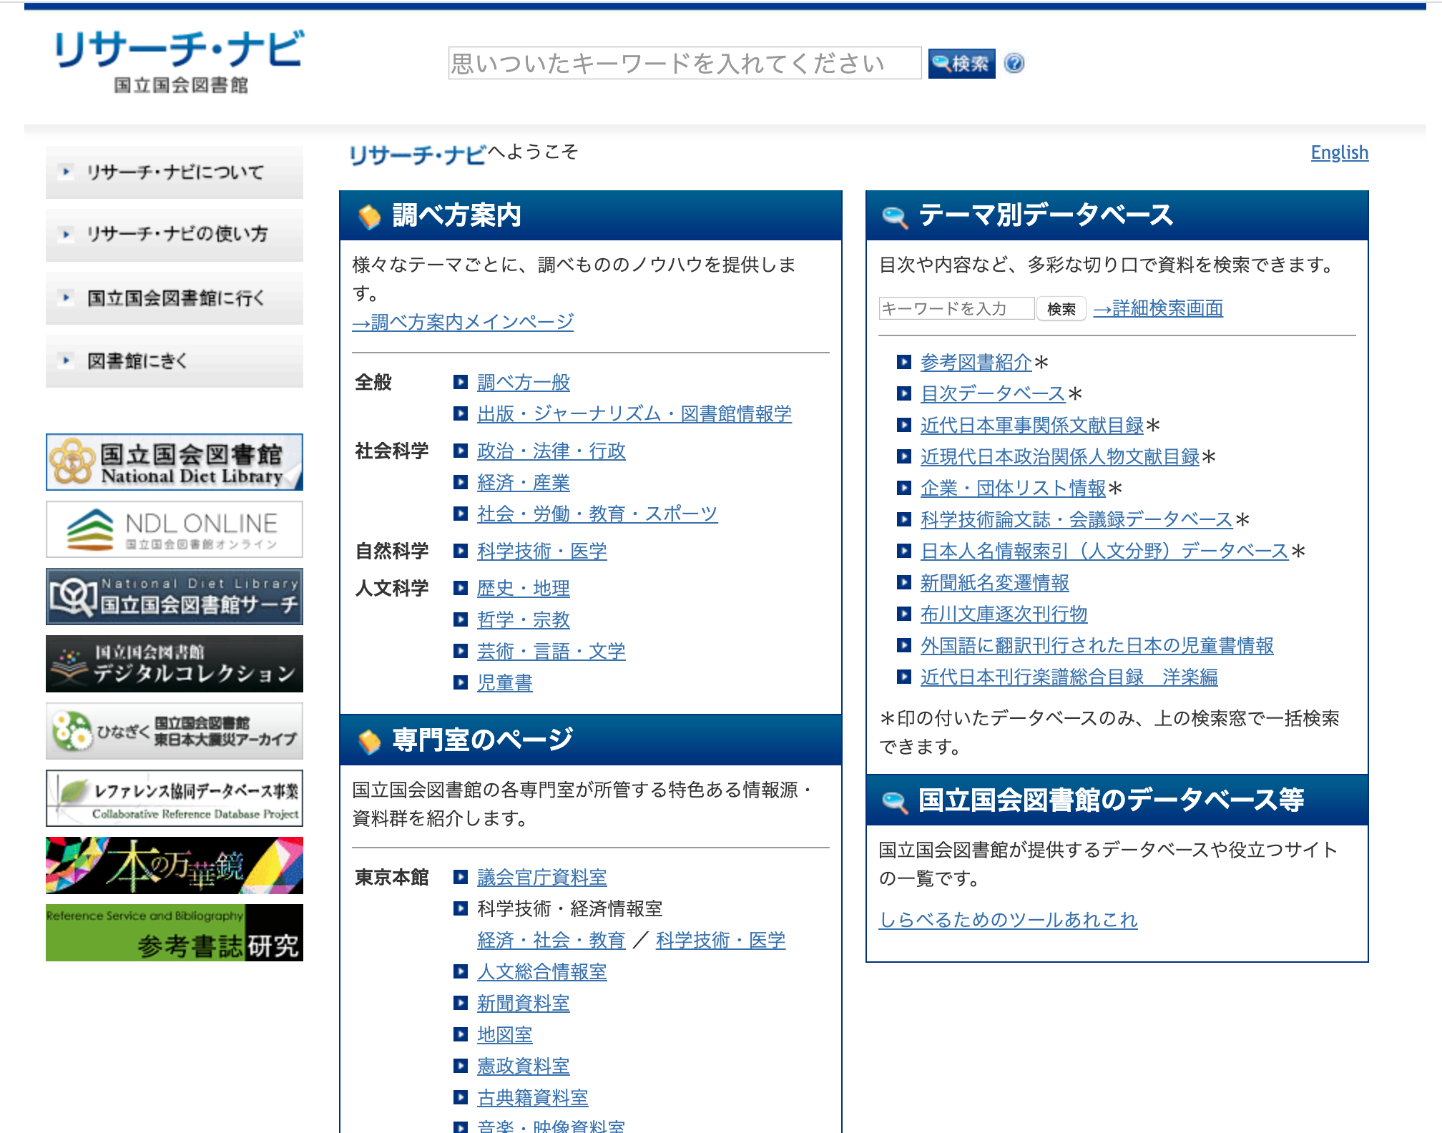Open 詳細検索画面 link
The image size is (1442, 1133).
(1158, 308)
